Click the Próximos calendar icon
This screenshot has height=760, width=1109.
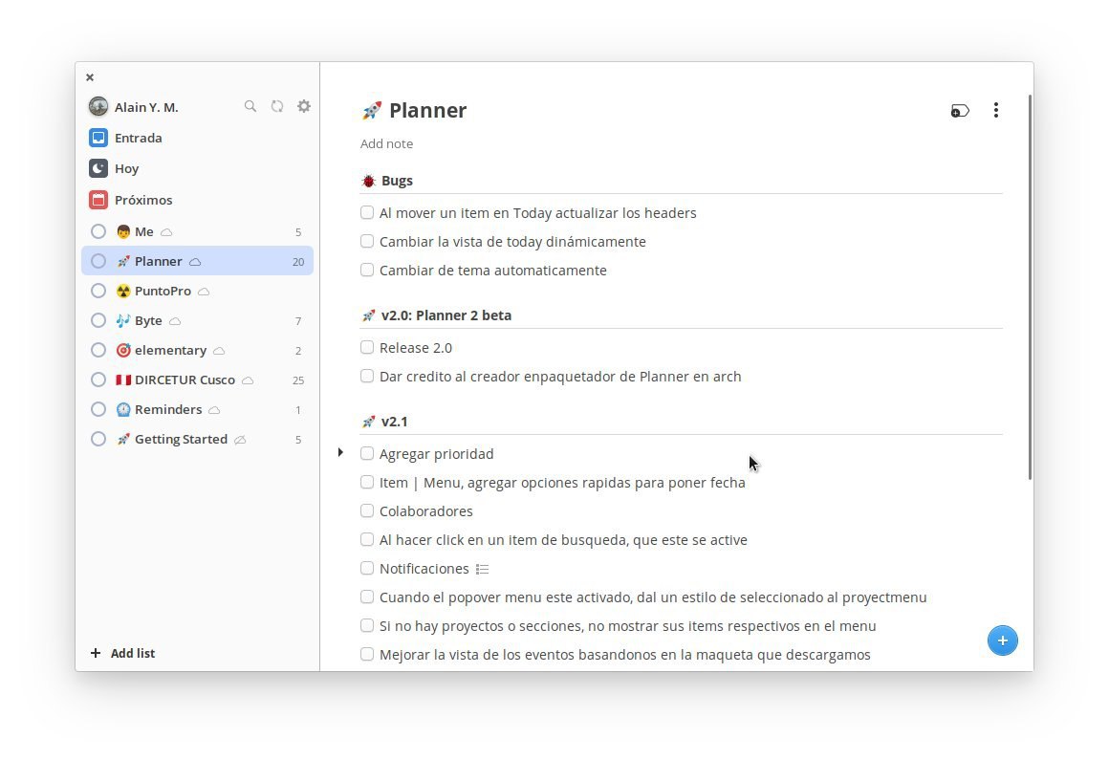98,200
